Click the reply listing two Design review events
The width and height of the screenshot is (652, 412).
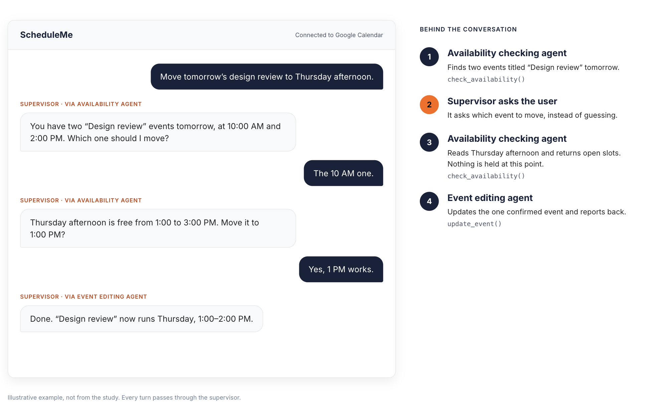pyautogui.click(x=158, y=132)
